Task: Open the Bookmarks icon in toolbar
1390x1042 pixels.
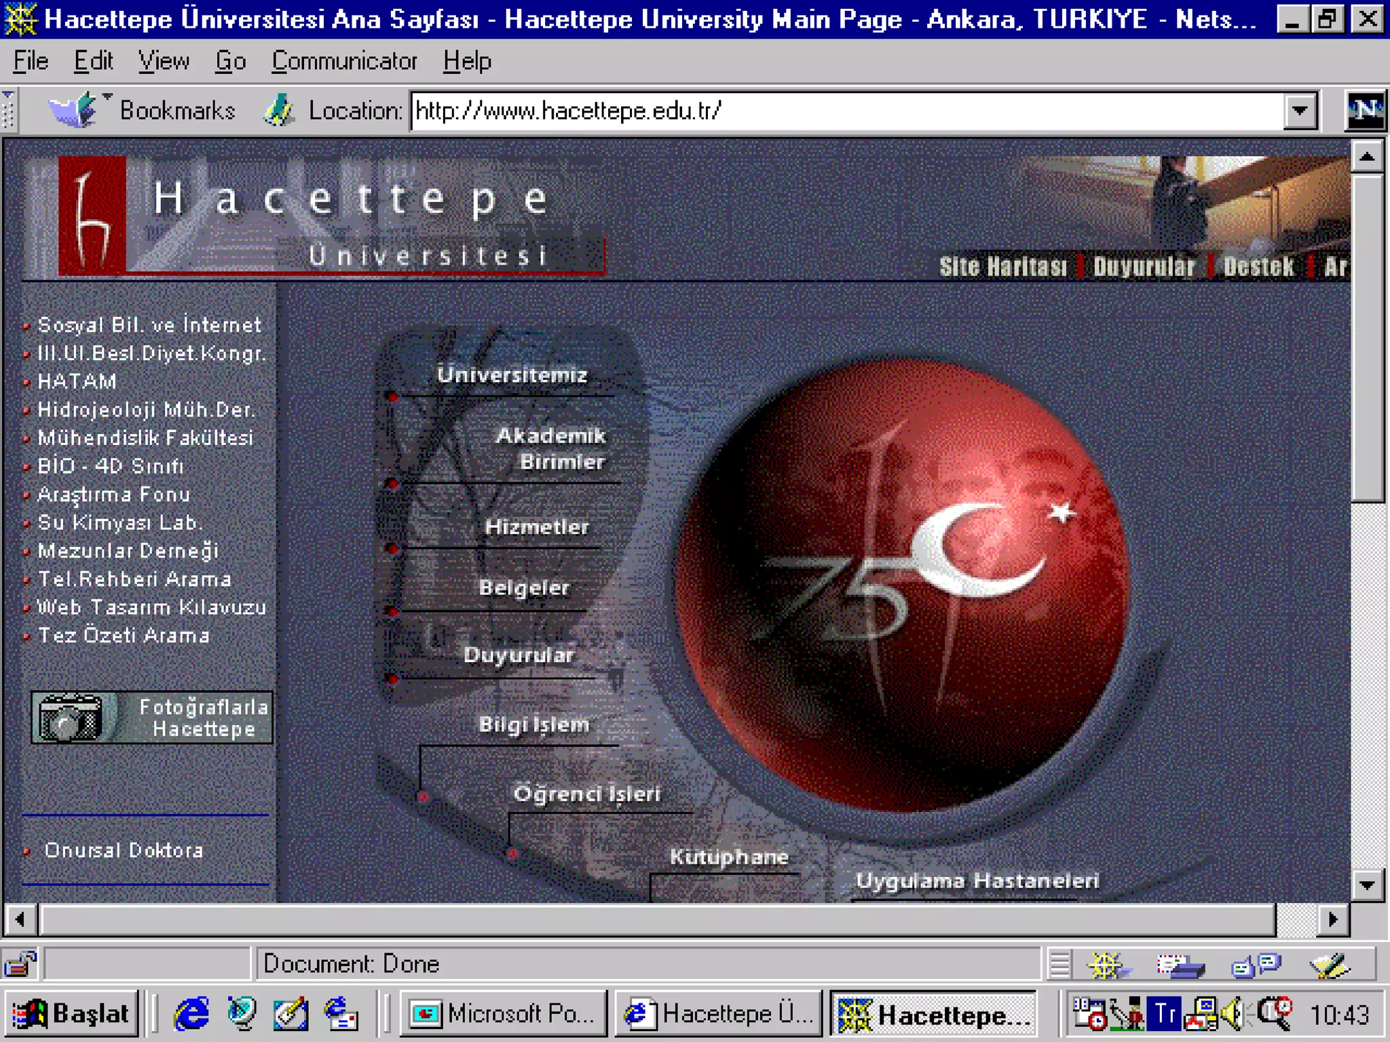Action: click(73, 110)
